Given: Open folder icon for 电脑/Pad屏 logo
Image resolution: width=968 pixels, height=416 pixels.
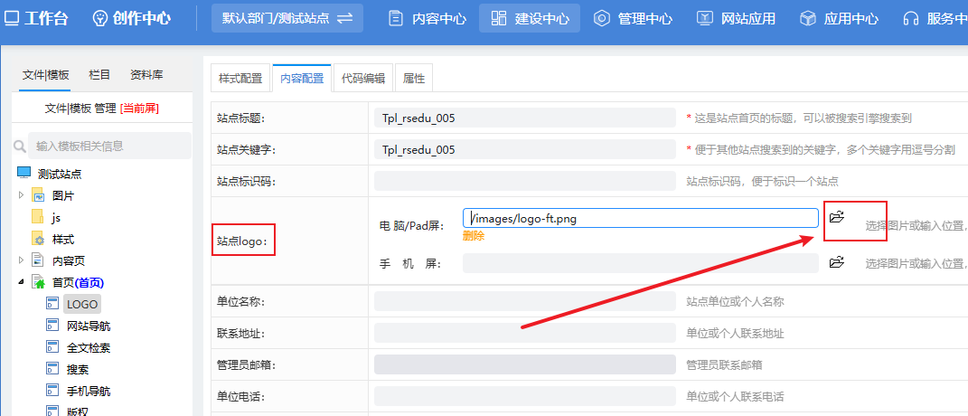Looking at the screenshot, I should (837, 217).
